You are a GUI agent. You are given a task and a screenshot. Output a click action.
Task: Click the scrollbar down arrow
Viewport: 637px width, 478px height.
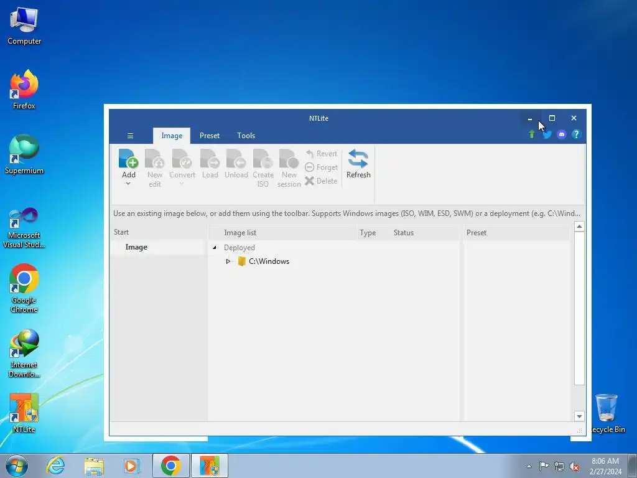pos(579,416)
